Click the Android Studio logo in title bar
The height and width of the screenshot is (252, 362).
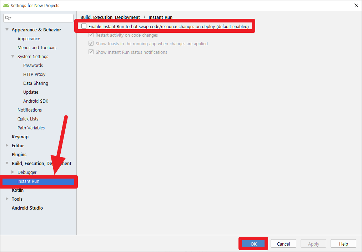pyautogui.click(x=6, y=5)
